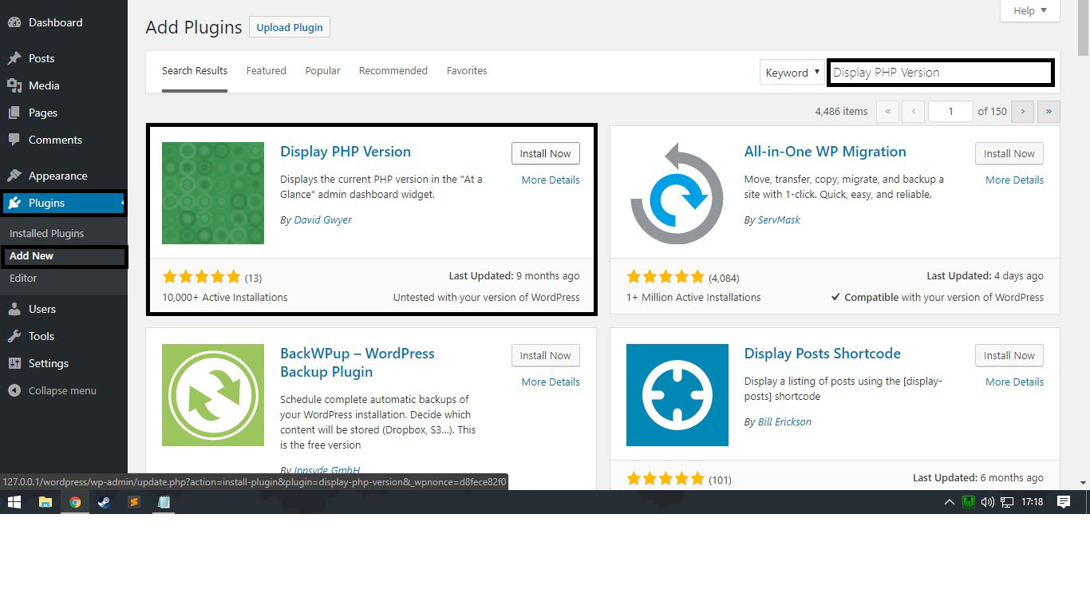
Task: Click the scrollbar down arrow
Action: click(x=1083, y=482)
